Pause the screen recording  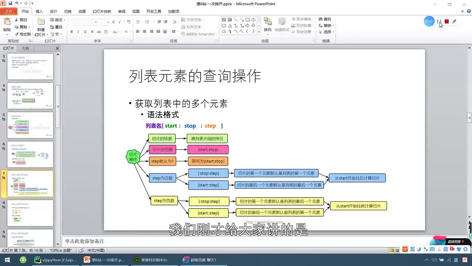[x=439, y=21]
